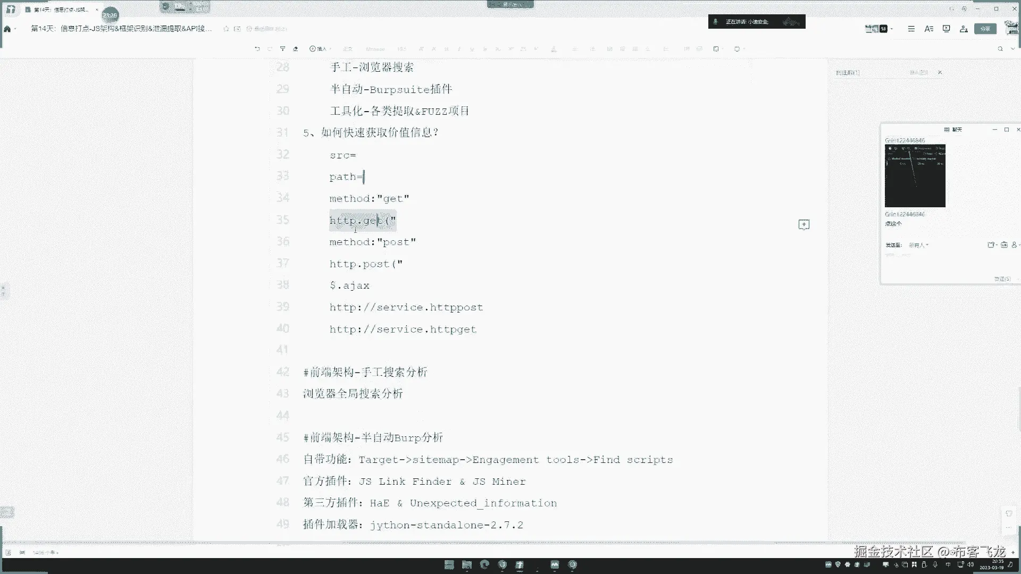This screenshot has height=574, width=1021.
Task: Click the chat message input field
Action: (936, 263)
